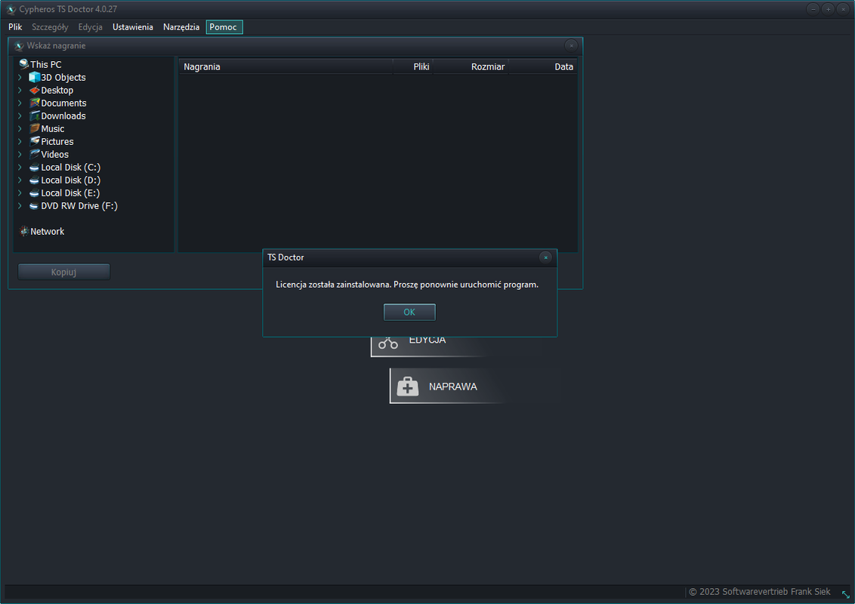Expand Local Disk (C:) node
This screenshot has width=855, height=604.
pyautogui.click(x=20, y=168)
